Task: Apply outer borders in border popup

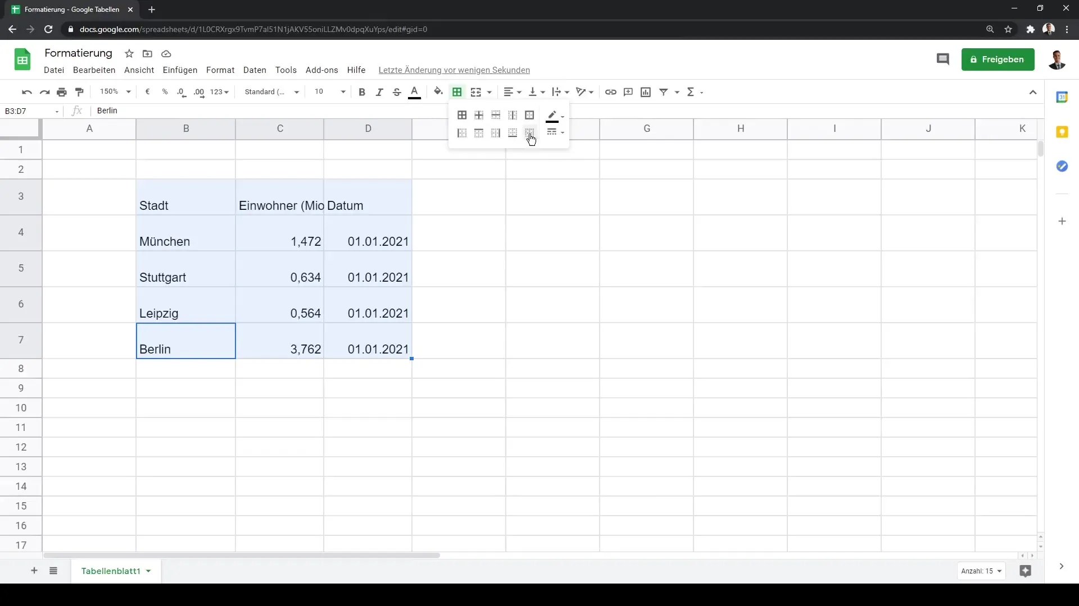Action: (529, 115)
